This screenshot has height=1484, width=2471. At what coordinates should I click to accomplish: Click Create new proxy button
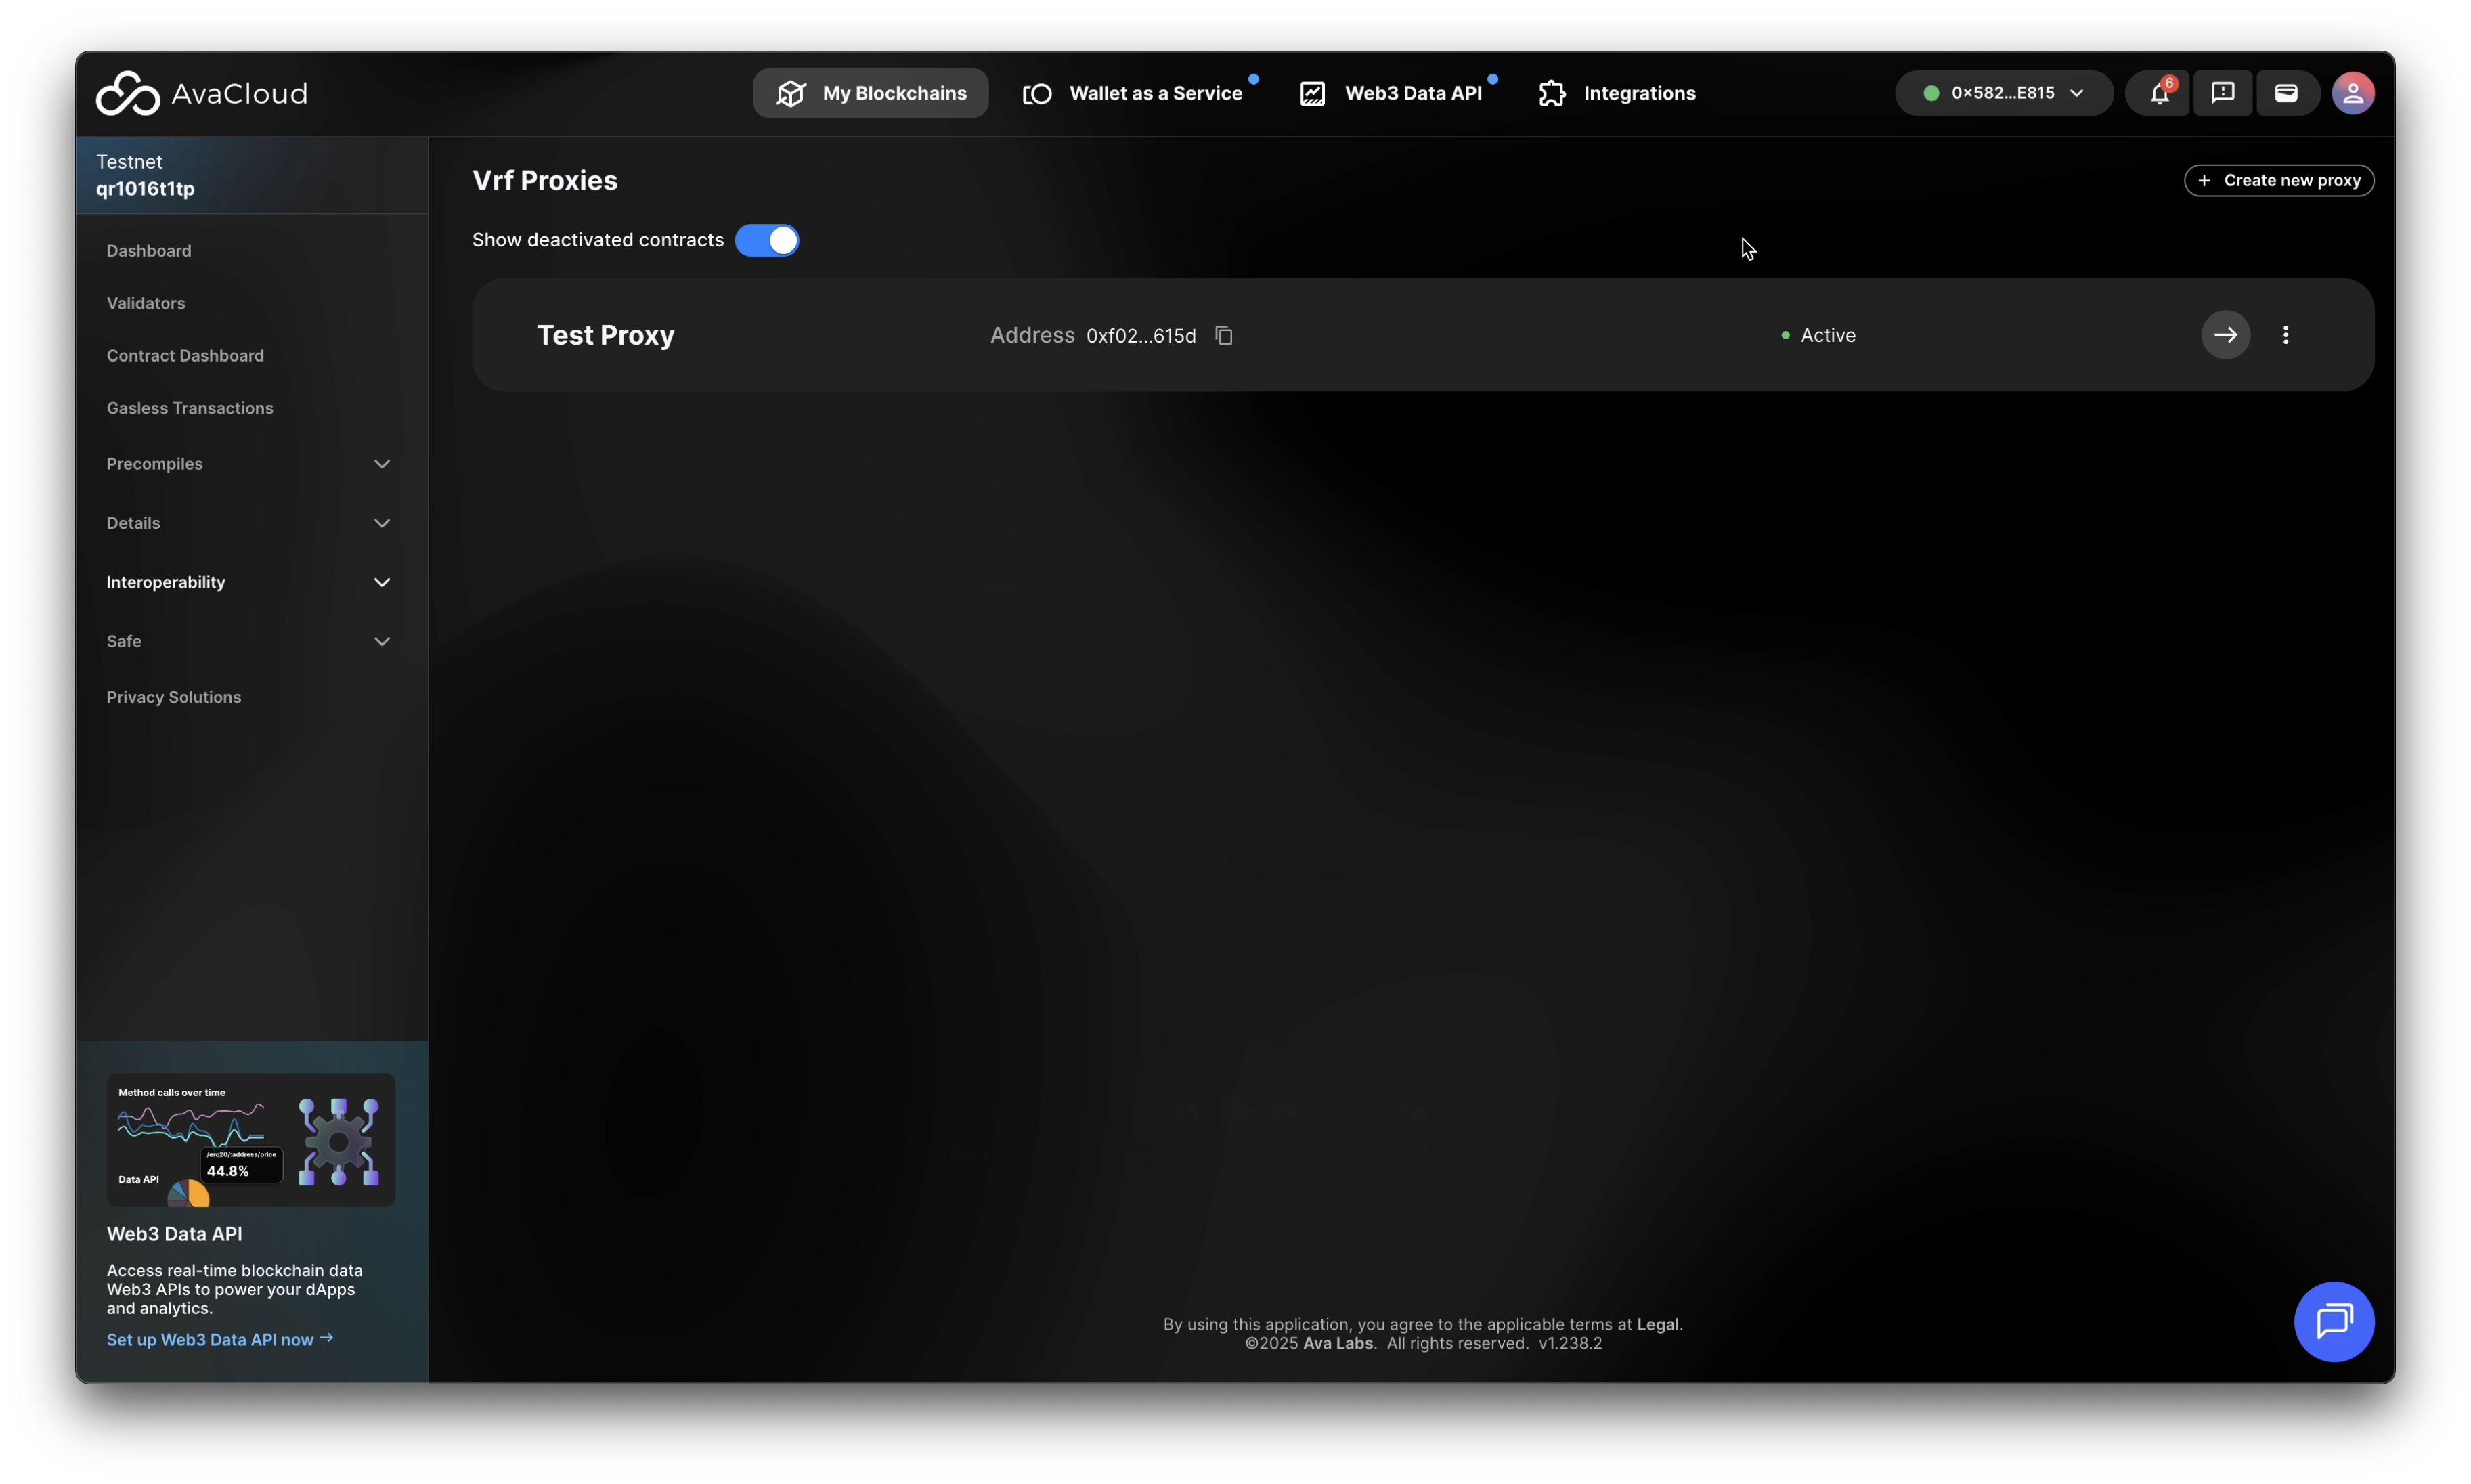tap(2278, 180)
